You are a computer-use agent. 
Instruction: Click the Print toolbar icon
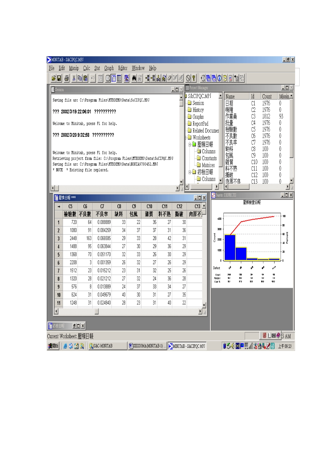67,79
